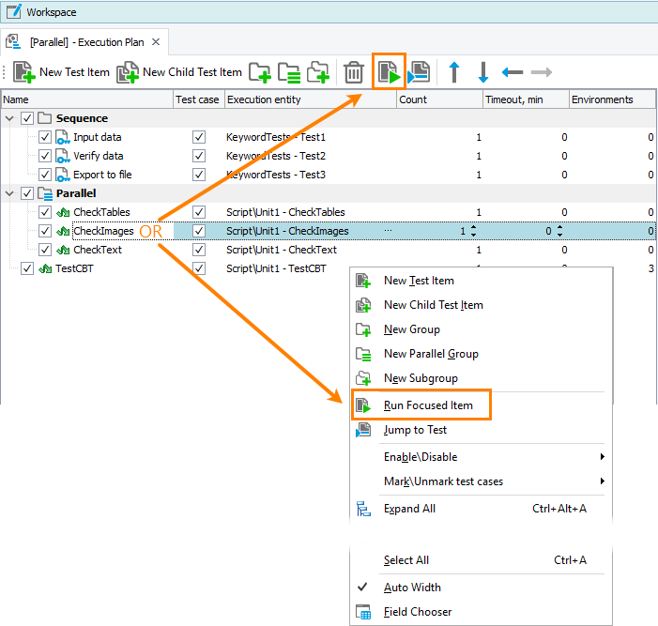Click the Delete trash can icon
The image size is (658, 626).
354,72
